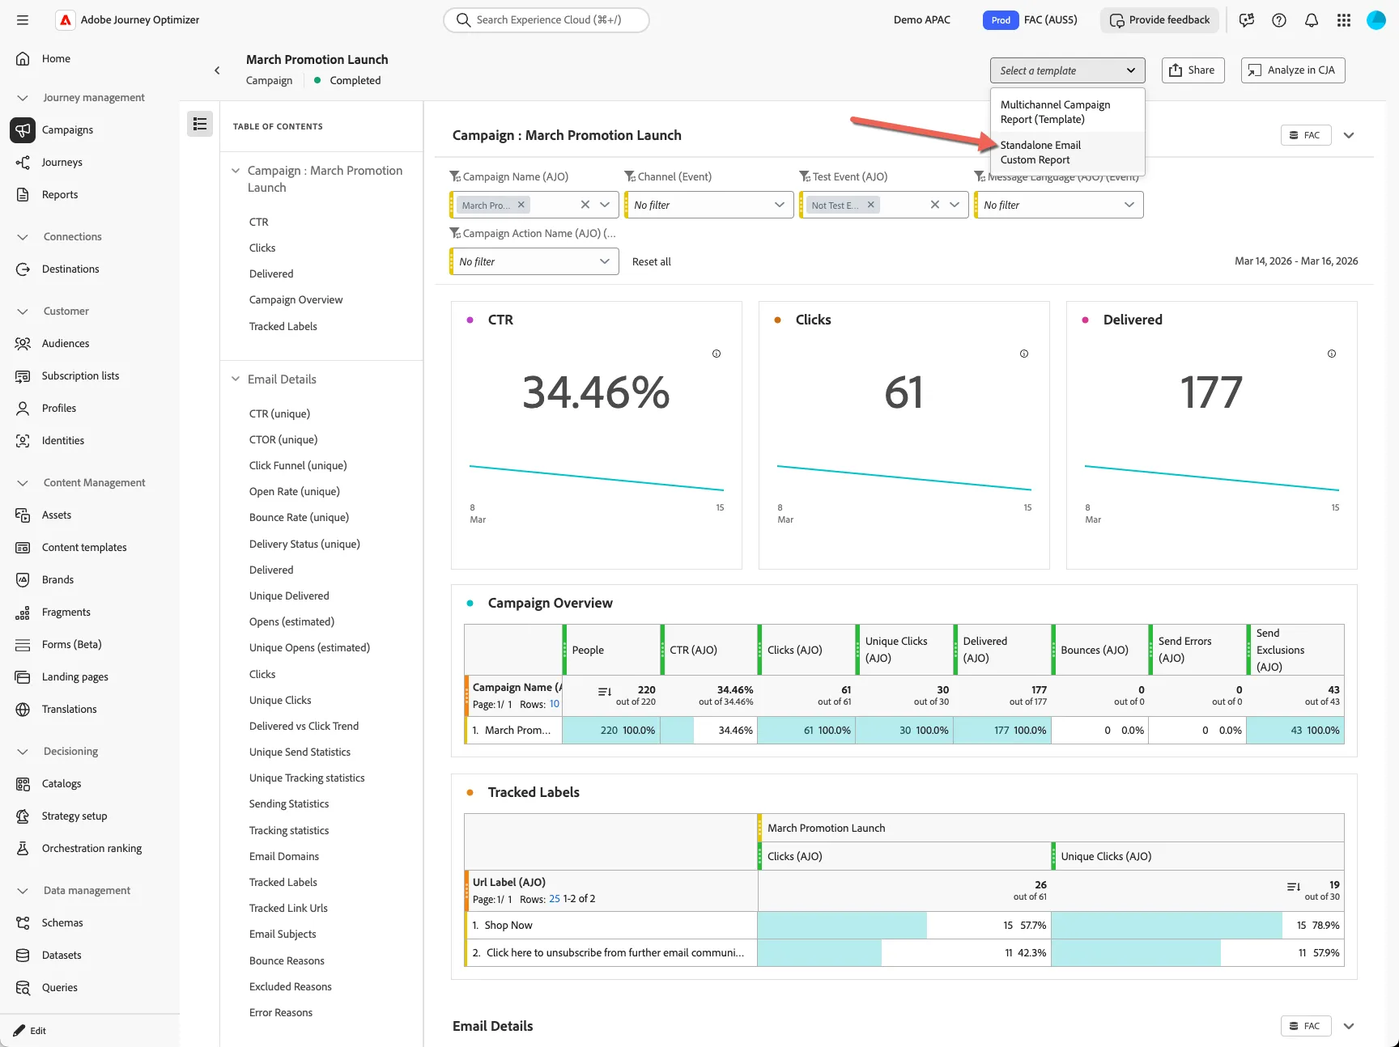Go back using the left arrow
This screenshot has height=1047, width=1399.
click(x=217, y=70)
